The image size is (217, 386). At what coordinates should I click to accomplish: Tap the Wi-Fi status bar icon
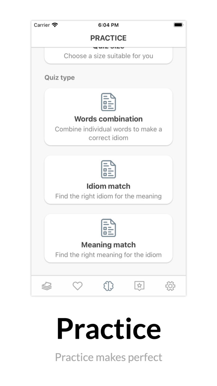[55, 25]
